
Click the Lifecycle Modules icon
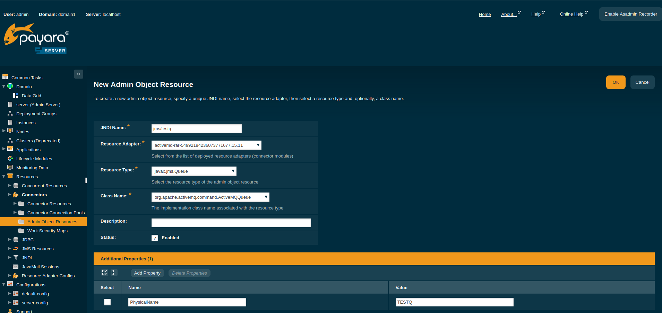[x=10, y=159]
